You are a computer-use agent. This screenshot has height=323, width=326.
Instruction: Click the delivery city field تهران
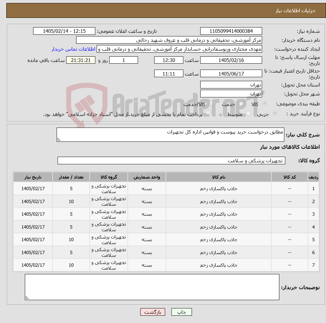tap(231, 94)
